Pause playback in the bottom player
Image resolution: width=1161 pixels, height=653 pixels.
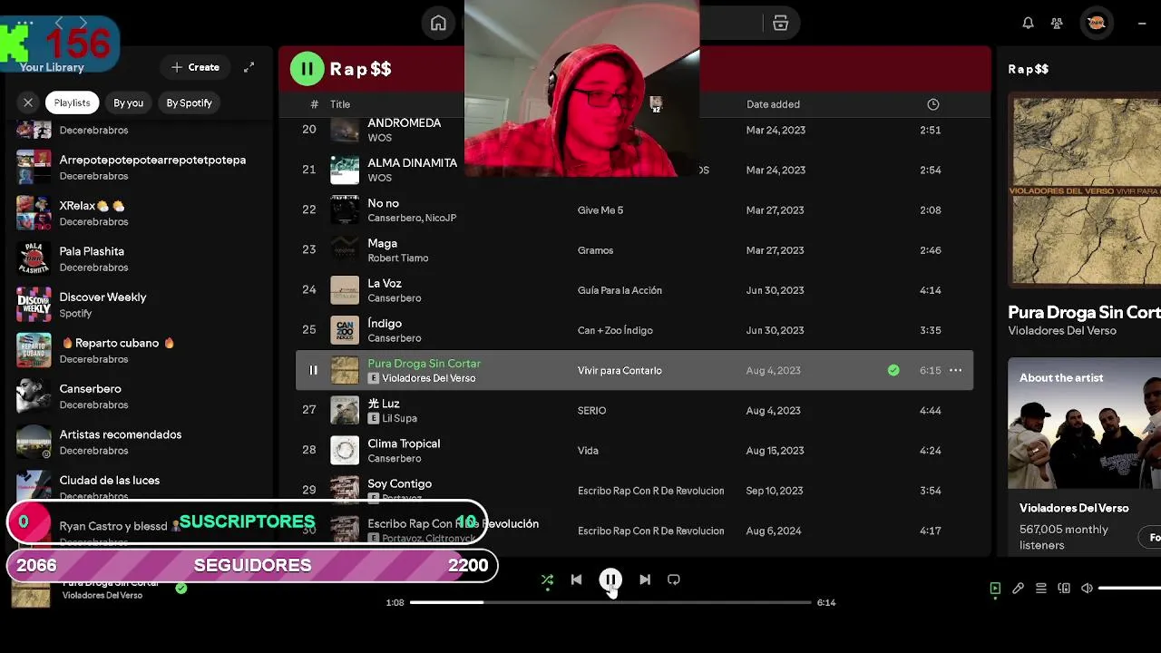(610, 580)
